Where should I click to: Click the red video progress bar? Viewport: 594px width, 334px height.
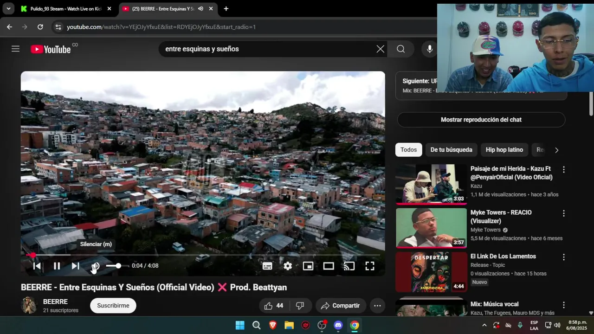[203, 255]
